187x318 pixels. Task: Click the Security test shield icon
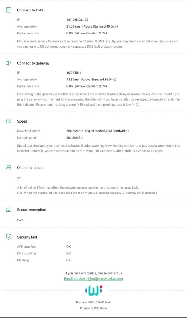pyautogui.click(x=8, y=237)
